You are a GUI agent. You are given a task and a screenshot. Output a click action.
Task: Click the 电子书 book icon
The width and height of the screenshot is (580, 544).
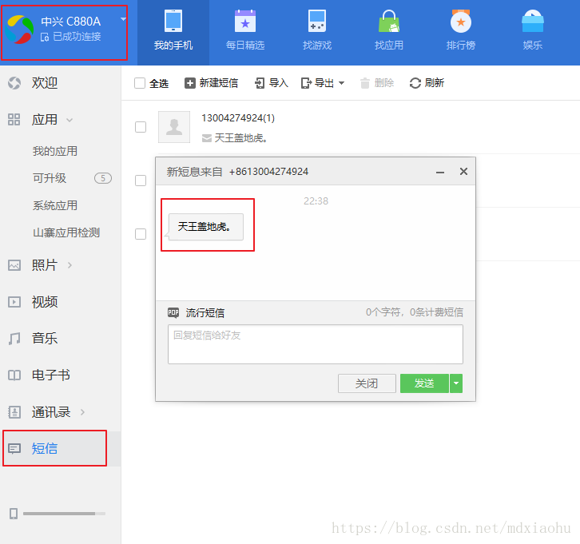tap(14, 375)
